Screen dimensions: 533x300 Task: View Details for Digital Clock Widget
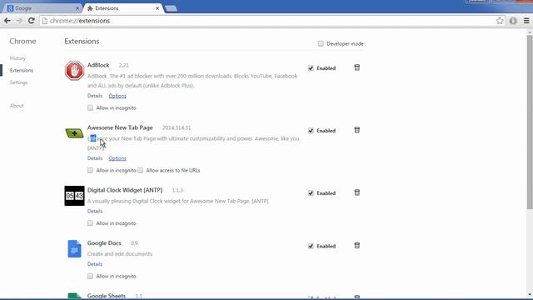(x=95, y=211)
